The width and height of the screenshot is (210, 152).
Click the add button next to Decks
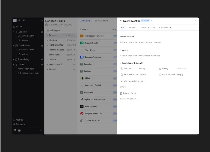(42, 65)
